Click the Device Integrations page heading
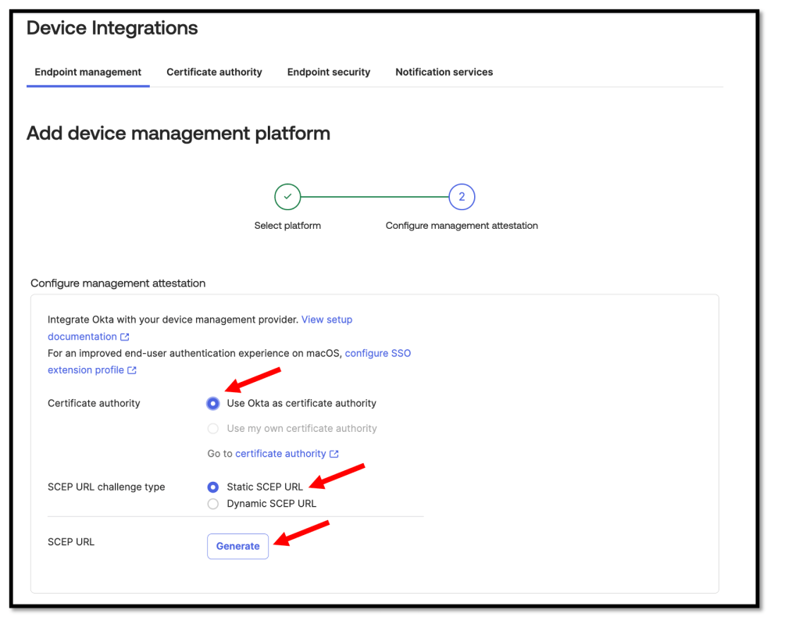 tap(112, 28)
